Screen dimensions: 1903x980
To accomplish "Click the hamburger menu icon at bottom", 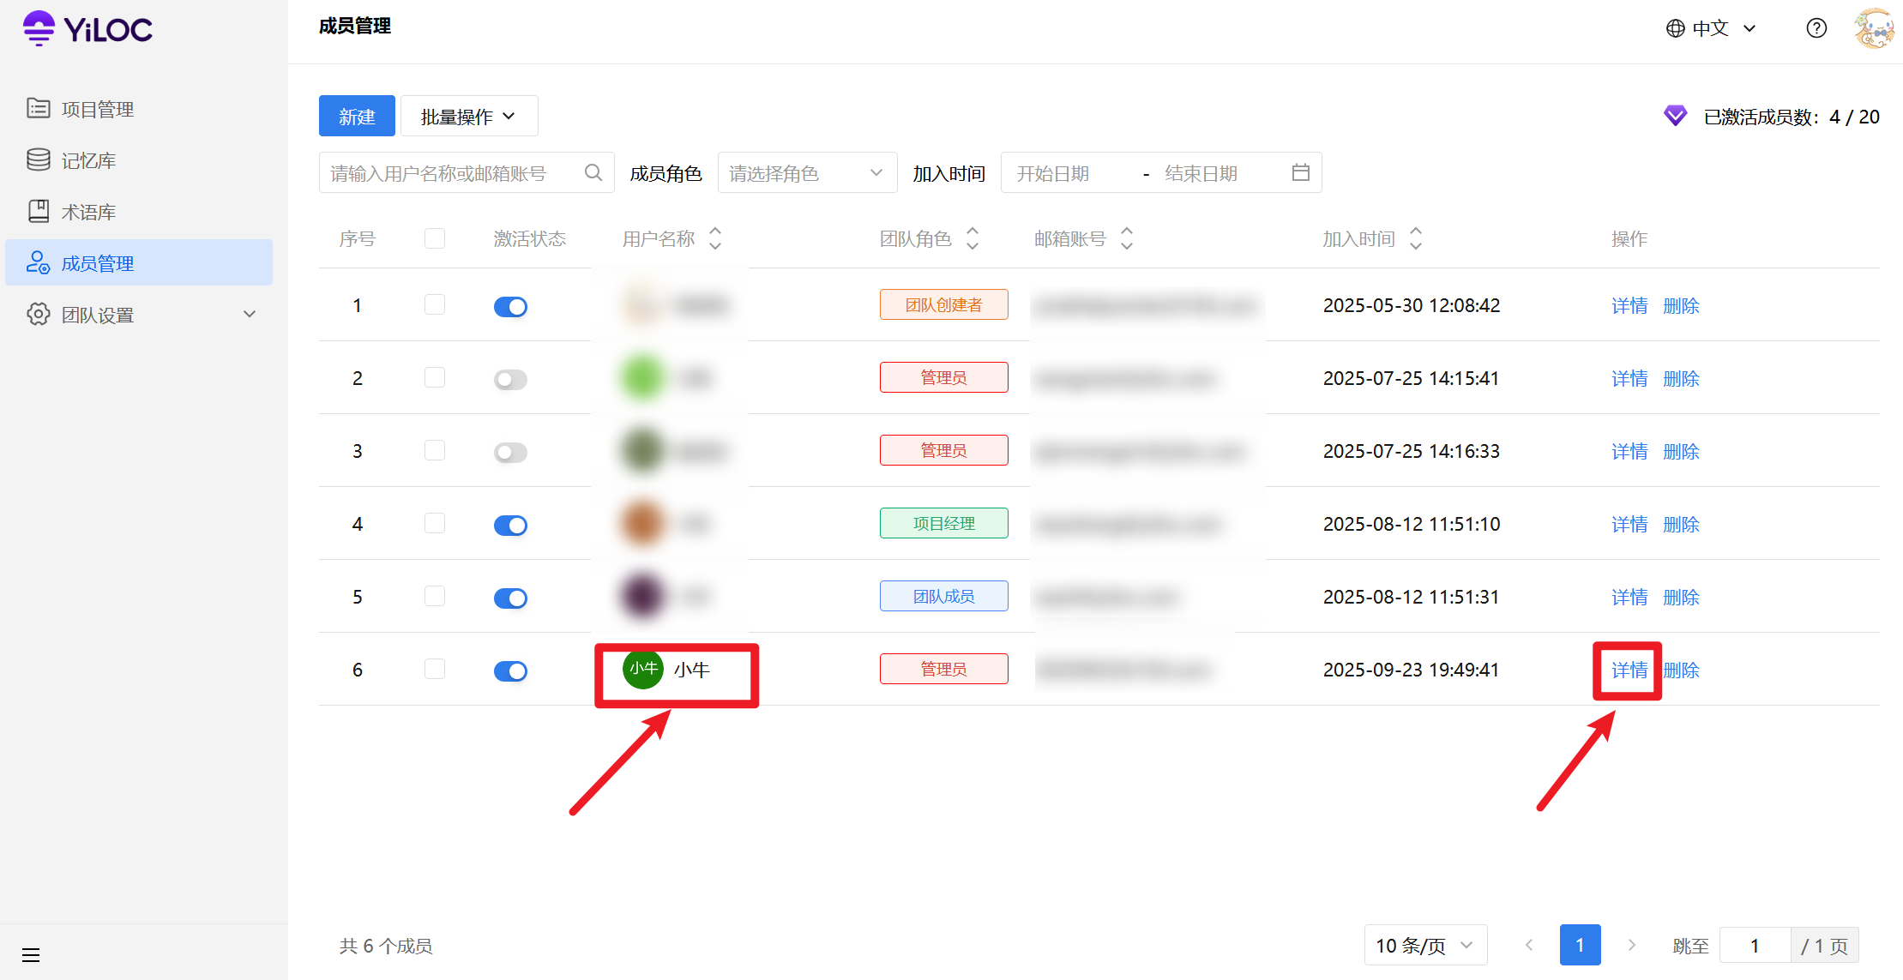I will (x=31, y=954).
